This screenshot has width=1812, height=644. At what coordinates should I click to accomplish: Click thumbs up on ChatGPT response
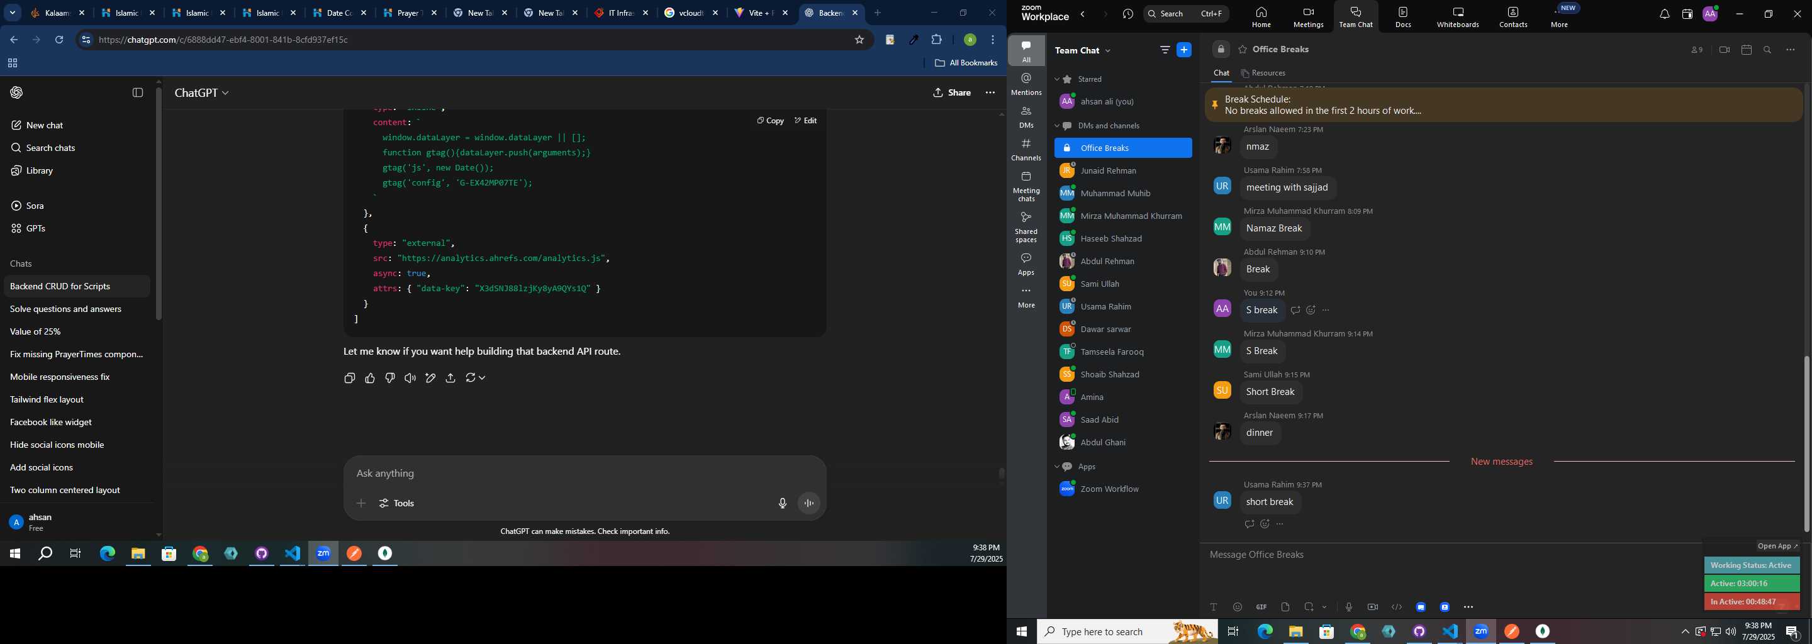tap(370, 378)
